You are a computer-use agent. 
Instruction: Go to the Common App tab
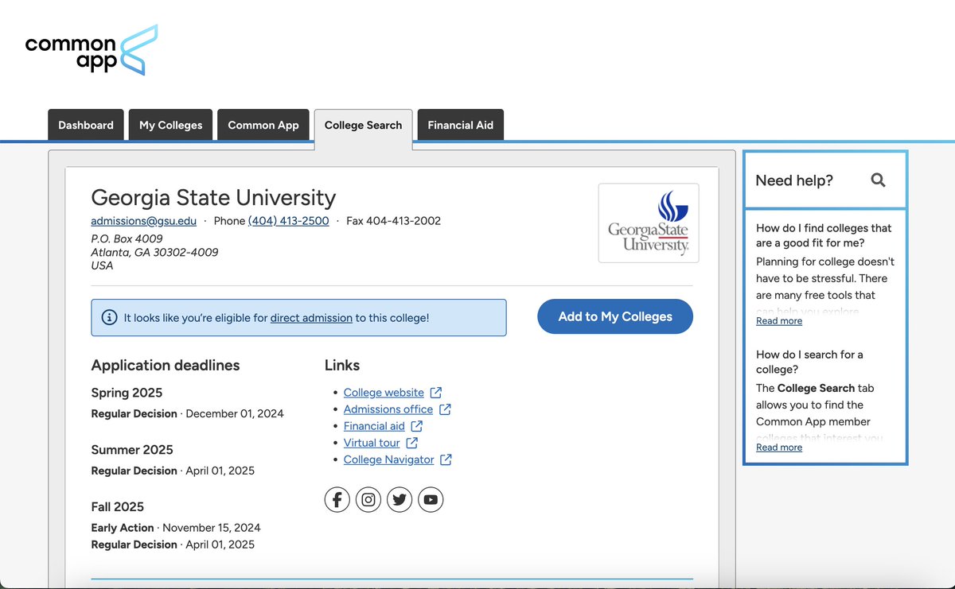click(x=263, y=125)
